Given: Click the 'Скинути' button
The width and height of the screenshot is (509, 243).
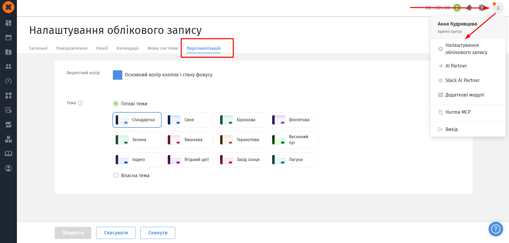Looking at the screenshot, I should (x=158, y=233).
